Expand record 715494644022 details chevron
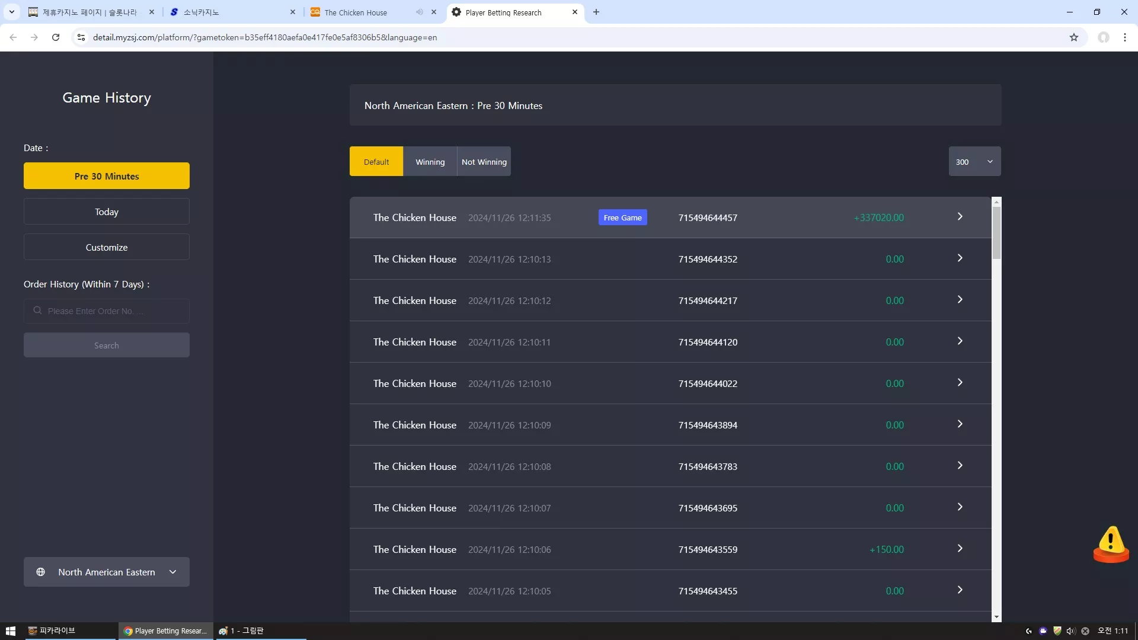 (960, 383)
